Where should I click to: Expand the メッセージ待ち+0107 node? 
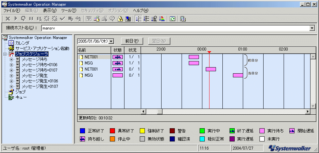11,70
